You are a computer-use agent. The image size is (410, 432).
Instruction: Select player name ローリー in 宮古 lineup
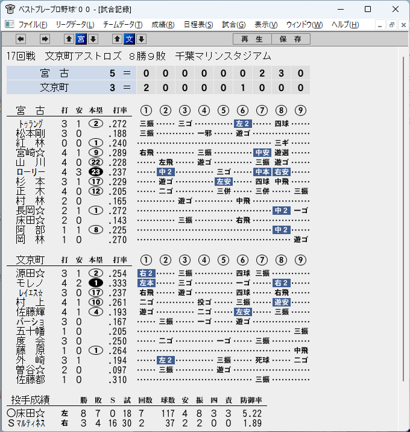pos(31,172)
